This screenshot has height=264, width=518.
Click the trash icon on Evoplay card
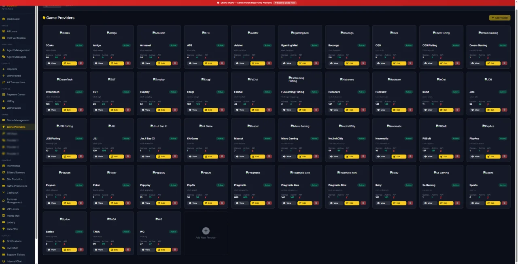coord(175,110)
